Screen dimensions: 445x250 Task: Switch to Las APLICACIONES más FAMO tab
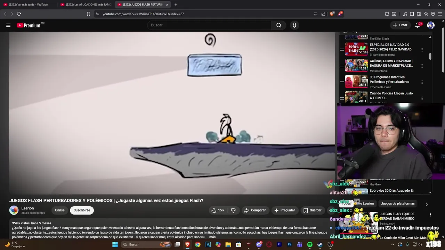pyautogui.click(x=86, y=5)
